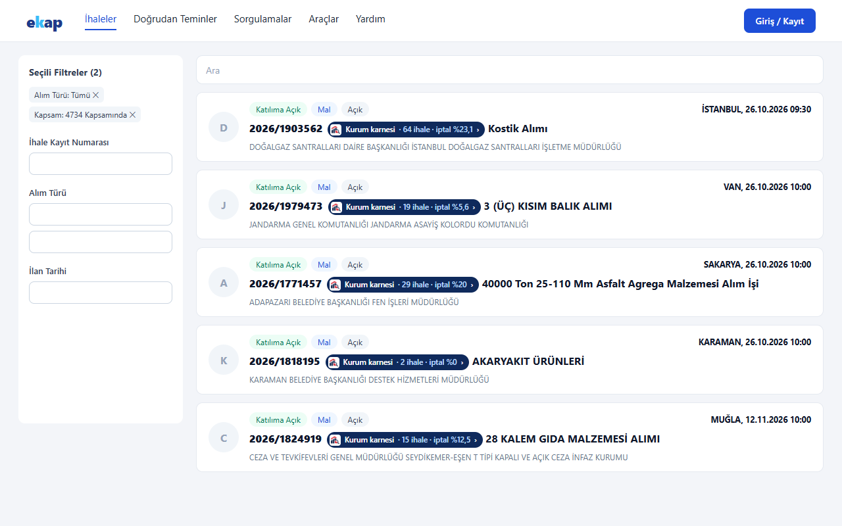Click 'ADAPAZARI BELEDİYE BAŞKANLIĞI FEN İŞLERİ MÜDÜRLÜĞÜ' text
Viewport: 842px width, 526px height.
coord(354,302)
